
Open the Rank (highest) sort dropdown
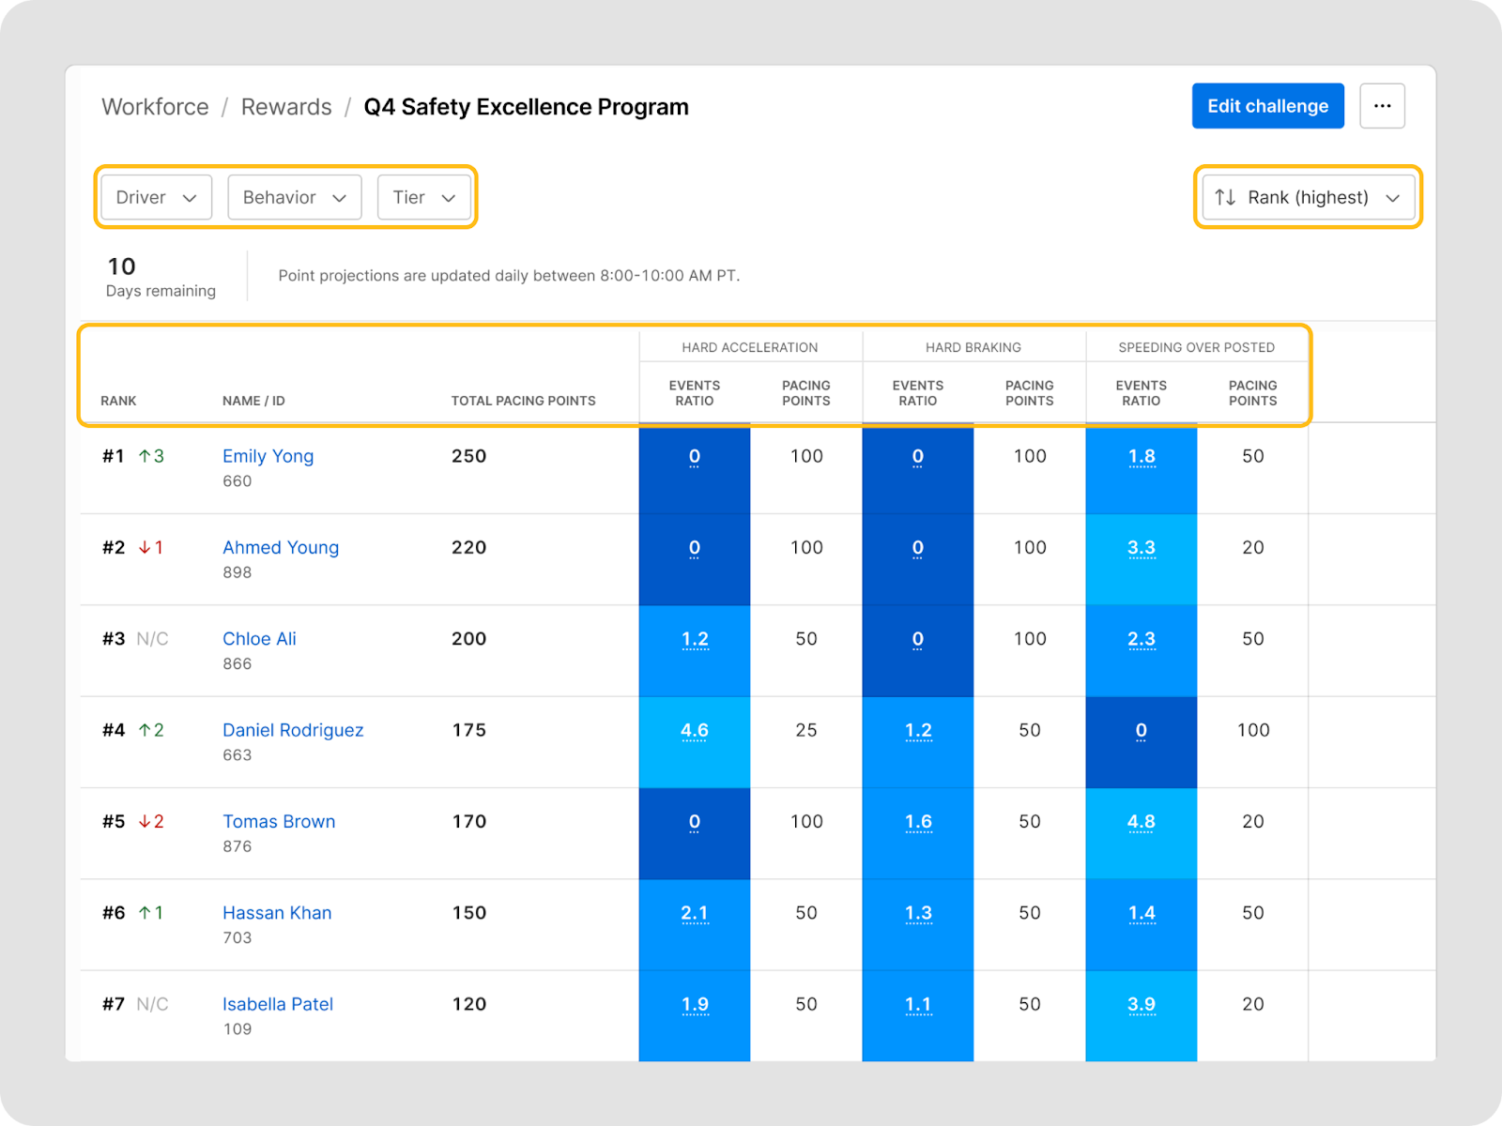coord(1309,197)
